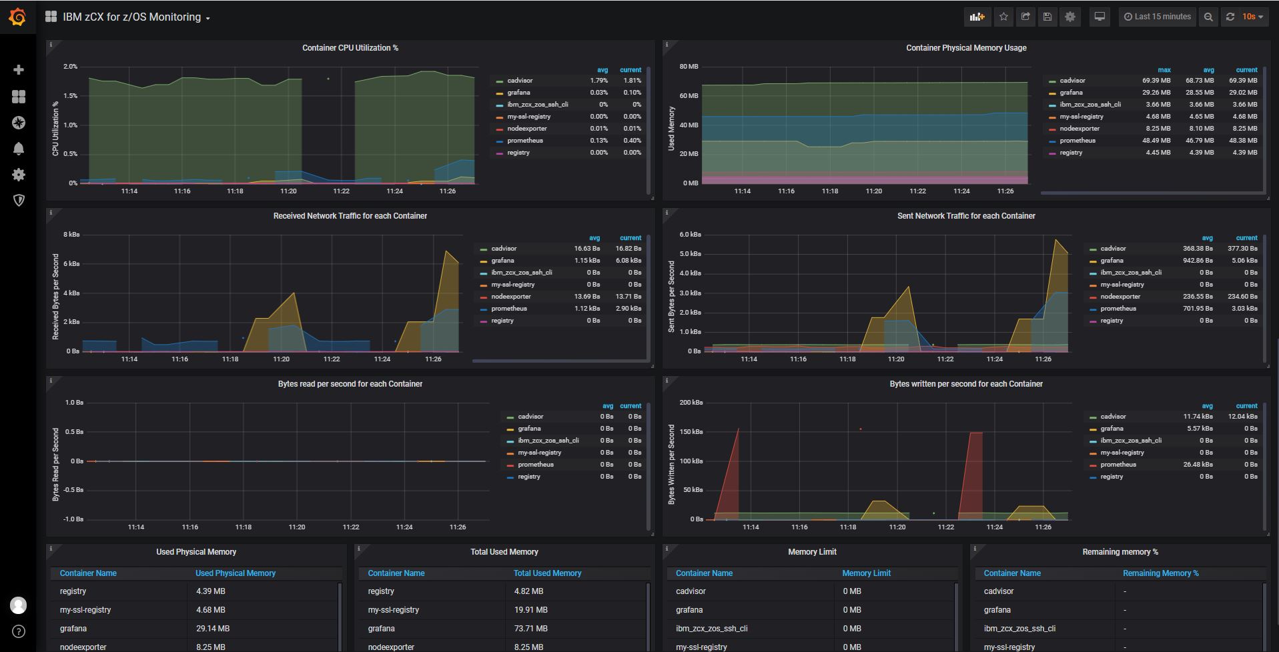Open the Last 15 minutes time picker
The height and width of the screenshot is (652, 1279).
[x=1158, y=17]
